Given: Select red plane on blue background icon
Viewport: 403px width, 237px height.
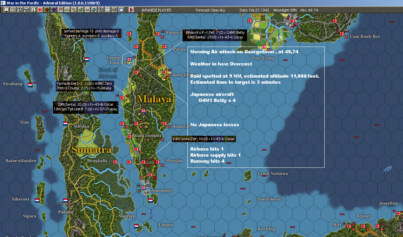Looking at the screenshot, I should (53, 10).
